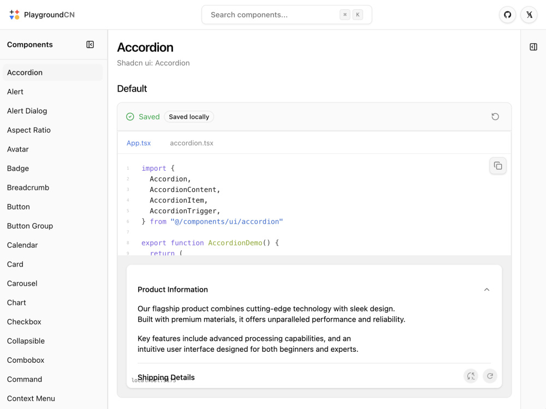This screenshot has width=546, height=409.
Task: Go to the Combobox component
Action: pos(52,360)
